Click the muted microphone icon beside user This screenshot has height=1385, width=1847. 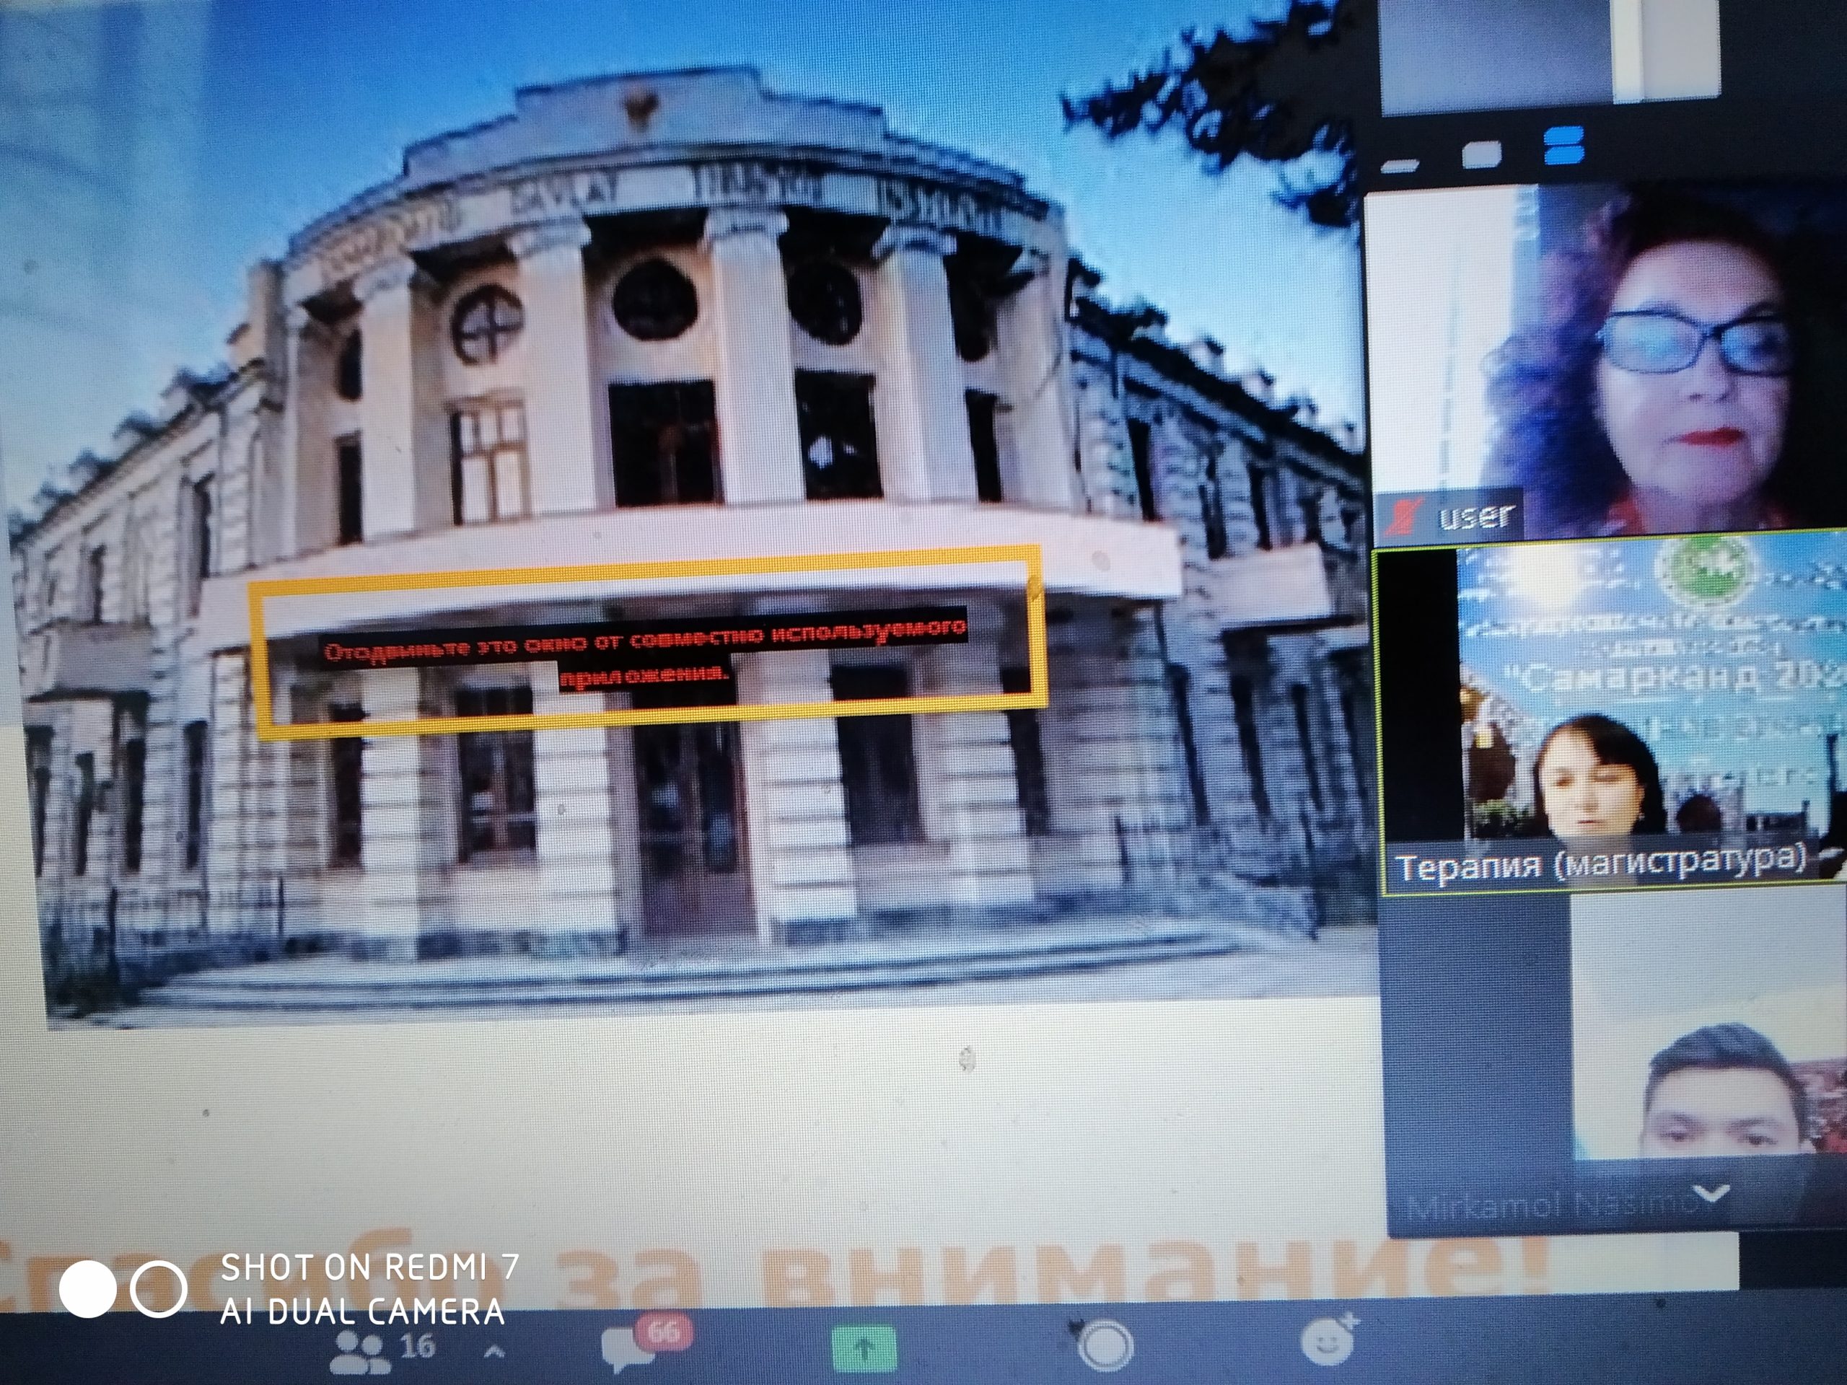tap(1403, 518)
